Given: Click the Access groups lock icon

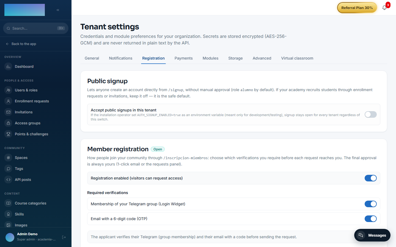Looking at the screenshot, I should click(x=9, y=123).
